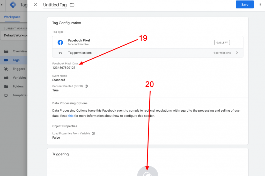Show help for Consent Granted (GDPR)
Viewport: 265px width, 176px height.
[x=86, y=86]
